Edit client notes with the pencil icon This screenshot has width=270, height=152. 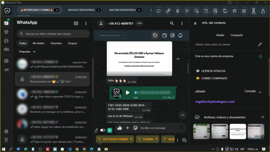pyautogui.click(x=260, y=44)
